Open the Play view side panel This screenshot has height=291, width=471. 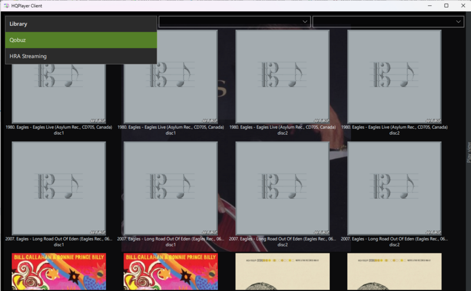(468, 152)
